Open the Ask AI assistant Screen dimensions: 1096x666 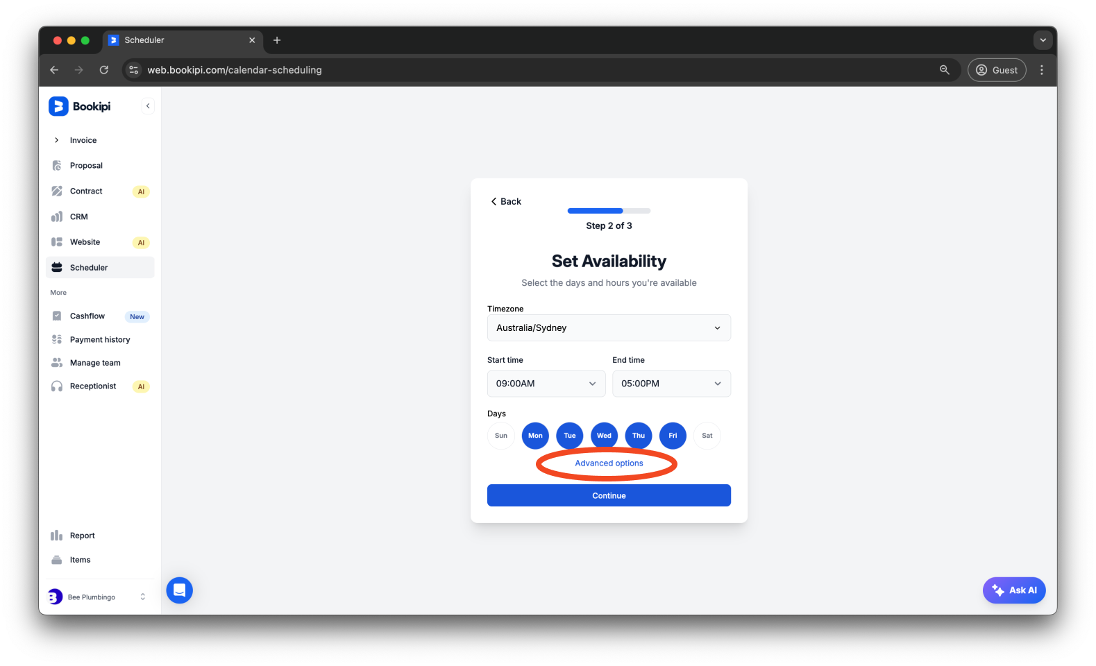pos(1014,590)
